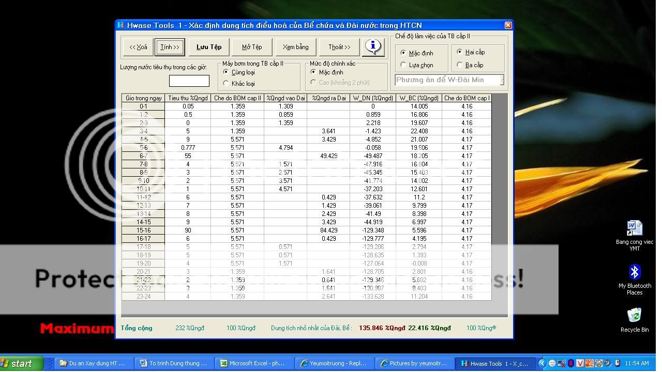This screenshot has height=372, width=662.
Task: Choose 'Lựa chọn' working mode radio
Action: [403, 65]
